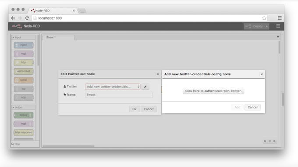
Task: Switch to Sheet 1 tab
Action: pyautogui.click(x=59, y=38)
